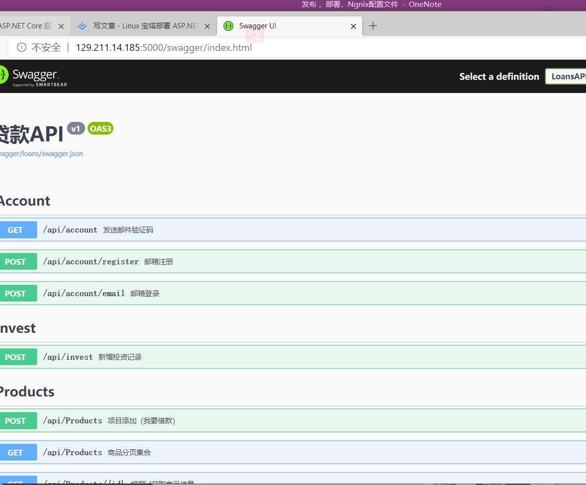Switch to the 写文章 - Linux 宝塔部署 tab

coord(144,26)
